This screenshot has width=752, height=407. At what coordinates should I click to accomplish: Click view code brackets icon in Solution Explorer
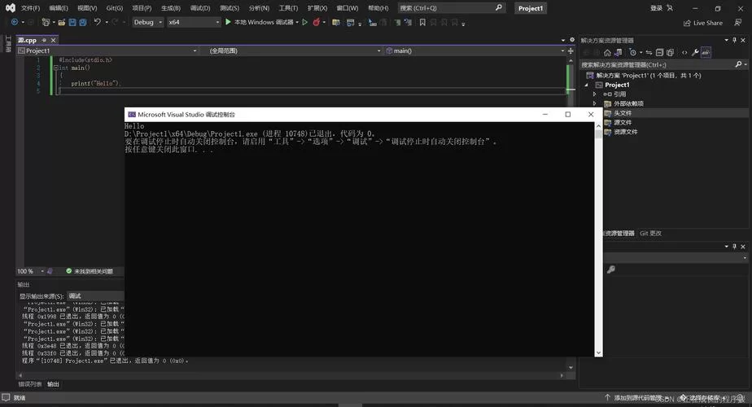tap(684, 52)
